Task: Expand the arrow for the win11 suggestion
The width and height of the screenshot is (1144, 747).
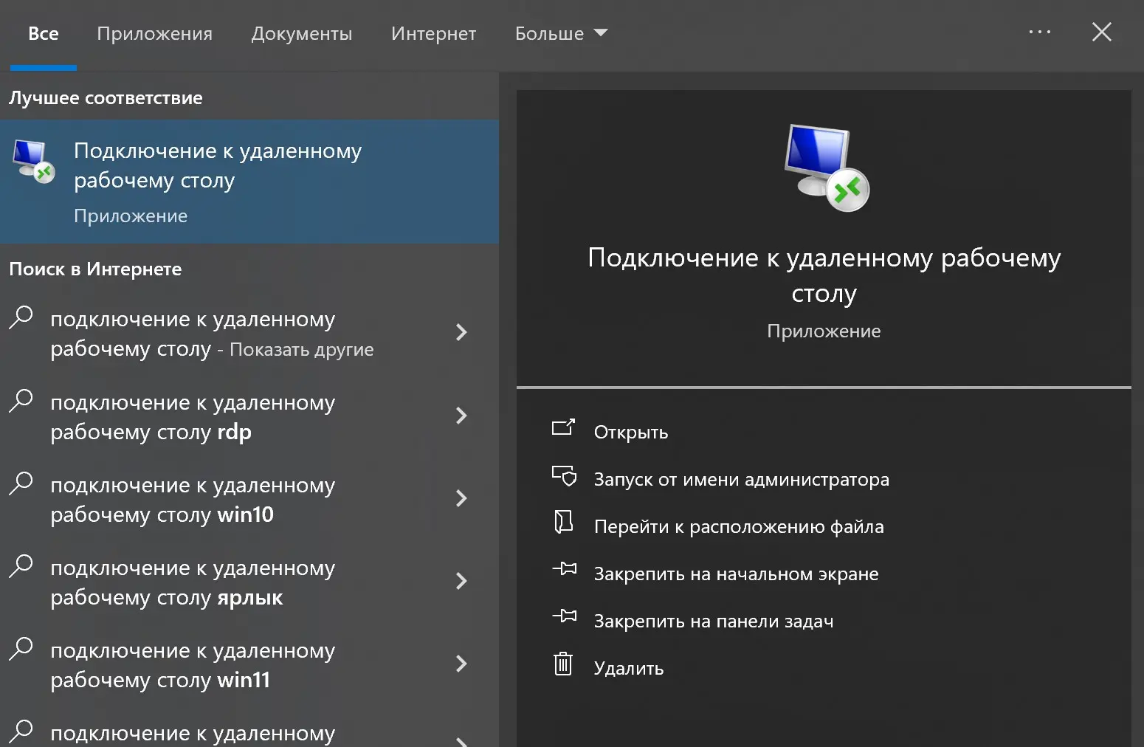Action: [x=461, y=664]
